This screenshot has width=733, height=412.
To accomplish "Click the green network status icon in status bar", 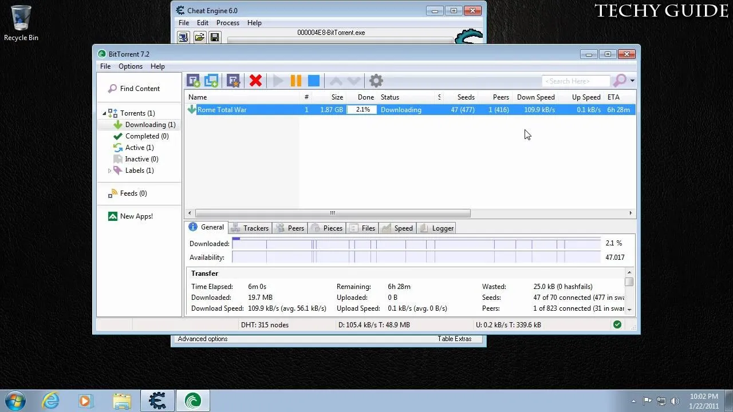I will (617, 324).
